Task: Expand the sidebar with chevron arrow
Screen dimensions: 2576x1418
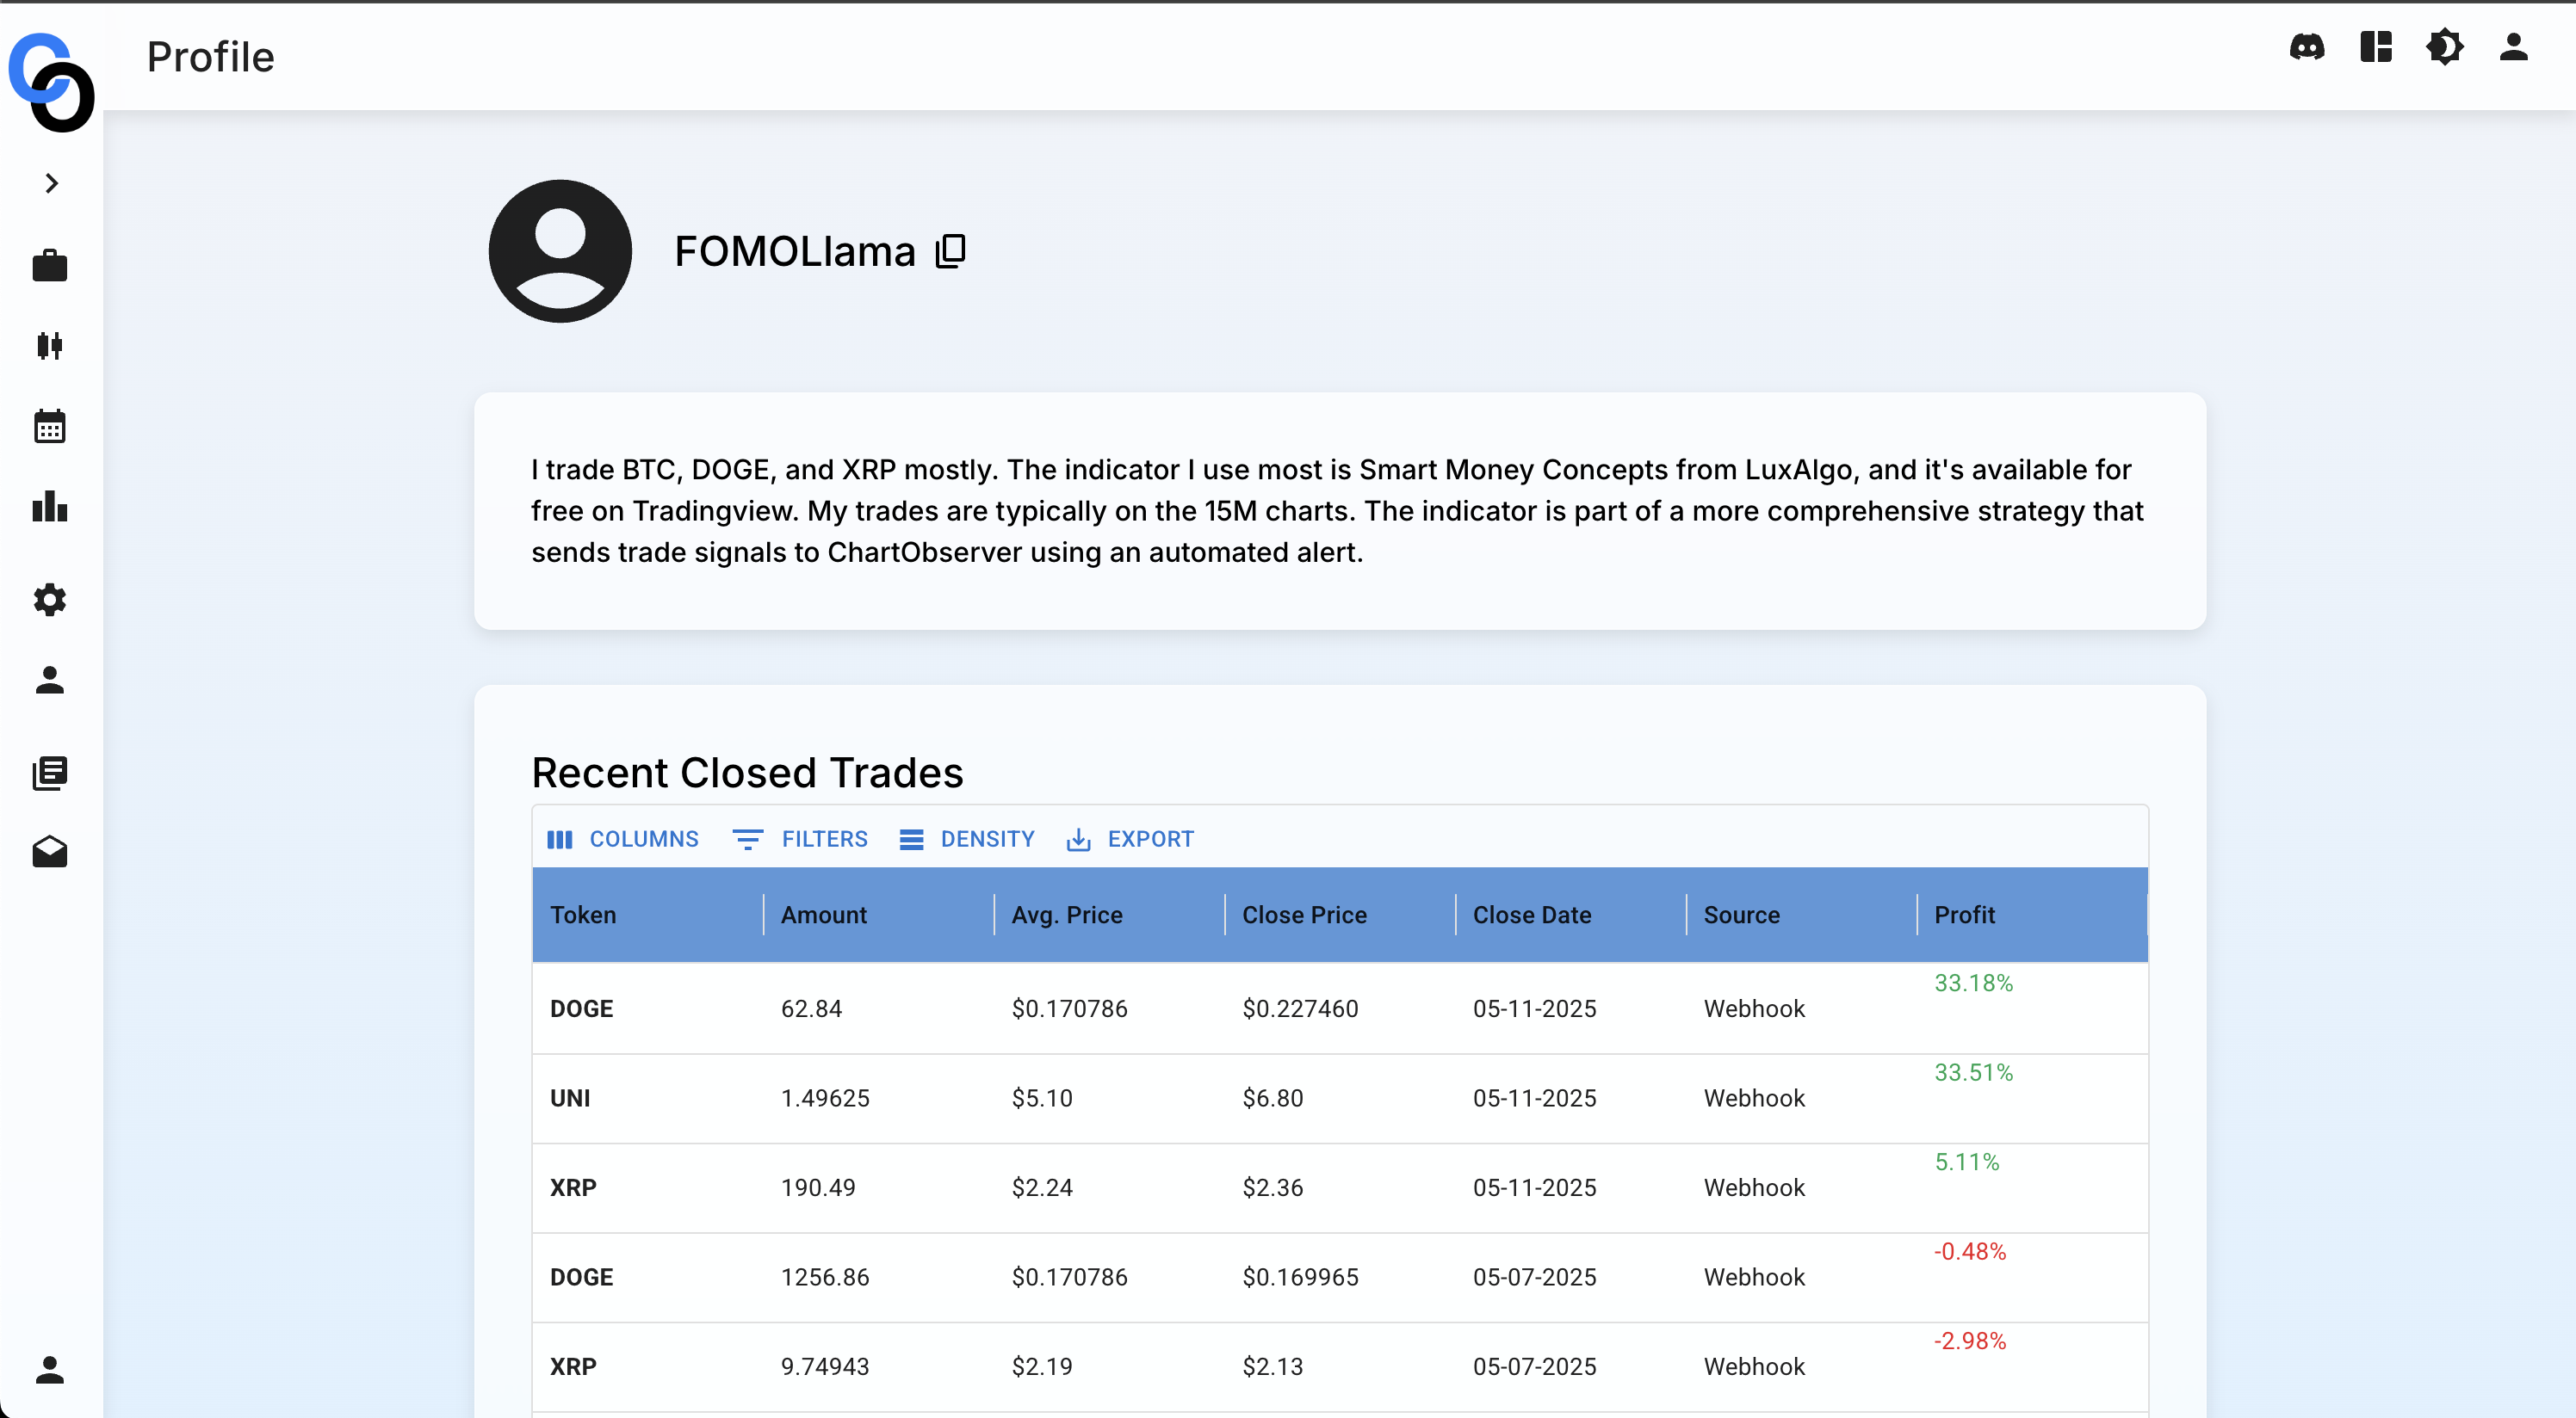Action: tap(51, 183)
